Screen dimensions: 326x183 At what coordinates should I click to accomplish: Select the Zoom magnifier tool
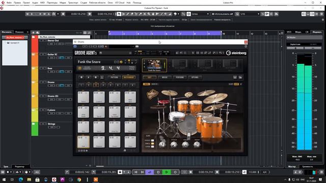pyautogui.click(x=149, y=14)
